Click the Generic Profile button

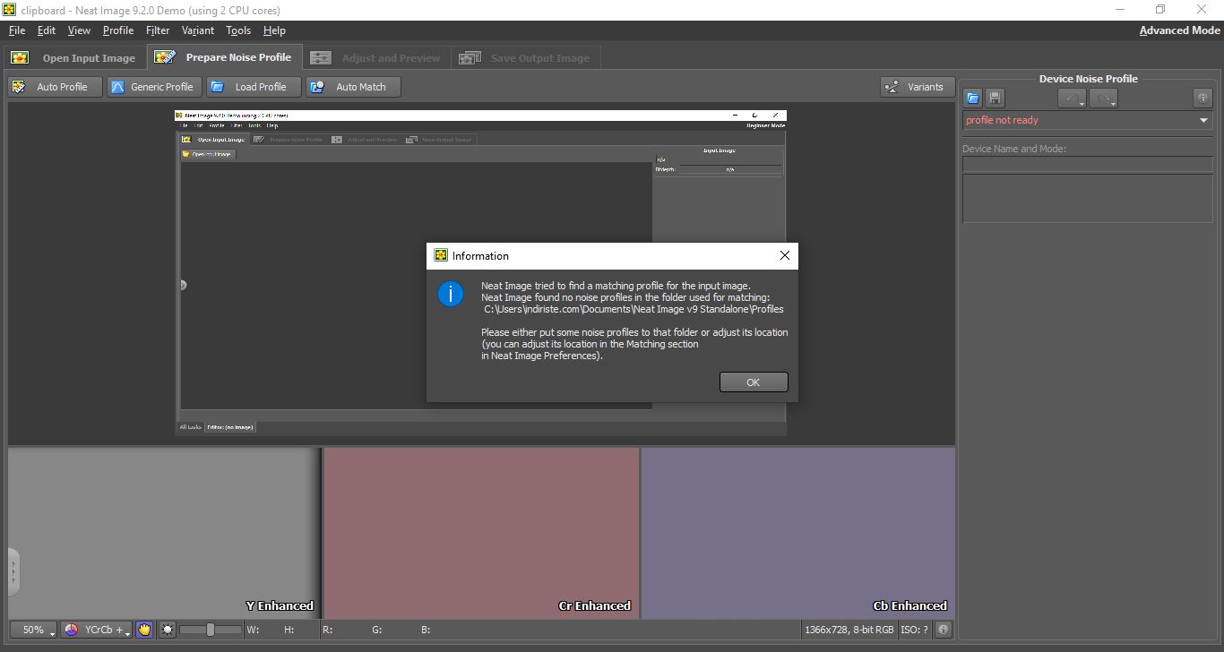click(x=153, y=87)
